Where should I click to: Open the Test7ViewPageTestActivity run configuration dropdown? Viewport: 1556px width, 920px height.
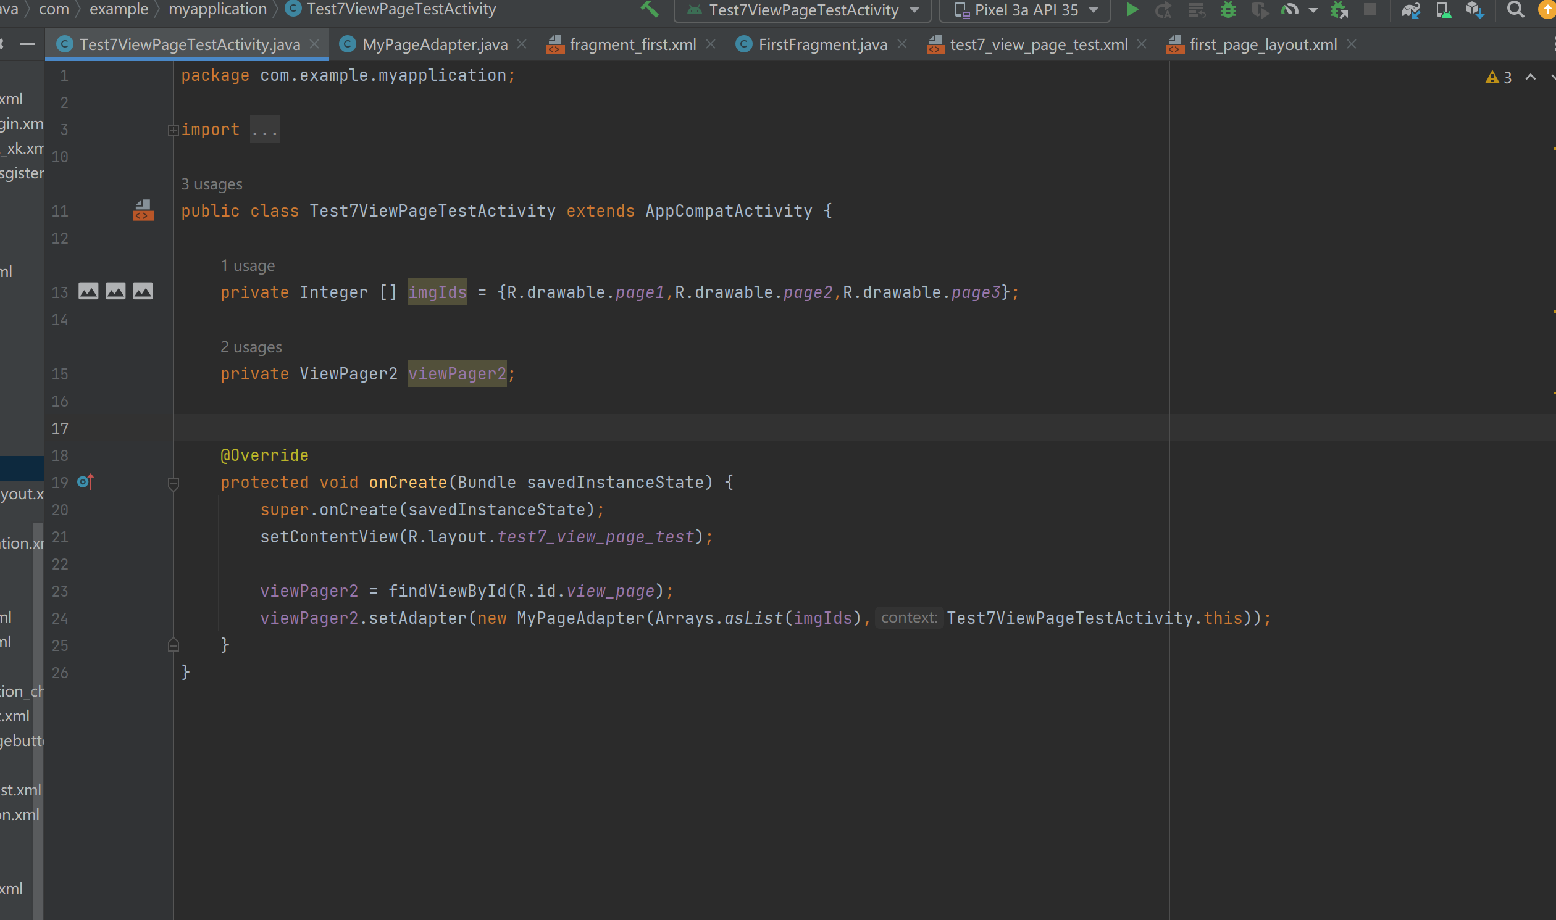tap(803, 10)
